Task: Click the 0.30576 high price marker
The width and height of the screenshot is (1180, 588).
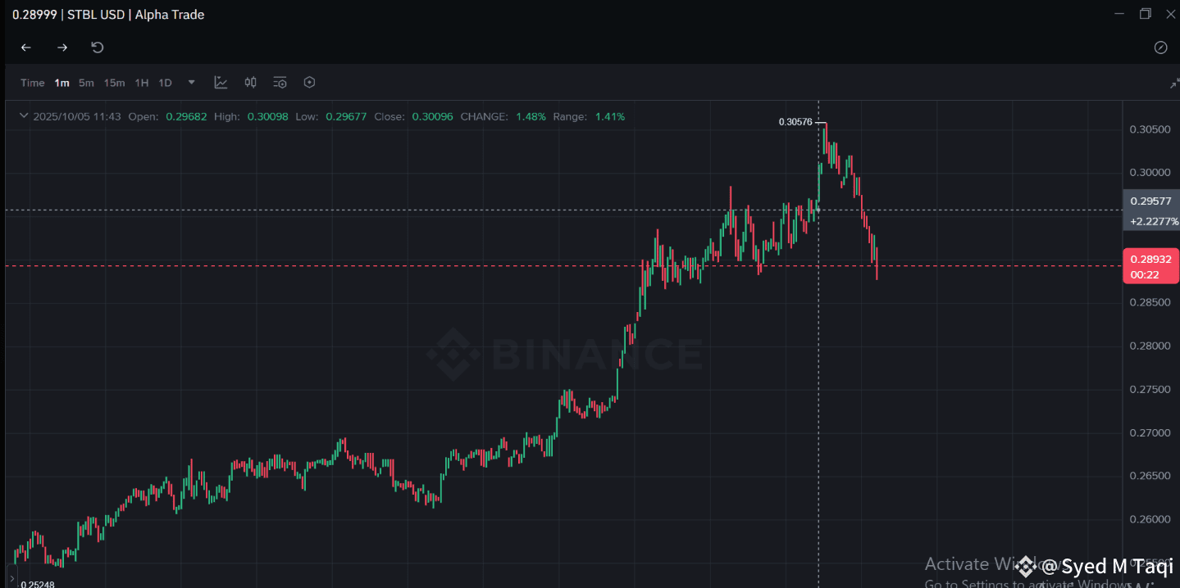Action: point(795,122)
